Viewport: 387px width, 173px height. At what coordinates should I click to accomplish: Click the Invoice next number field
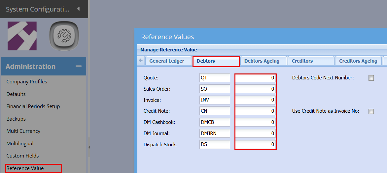point(256,100)
